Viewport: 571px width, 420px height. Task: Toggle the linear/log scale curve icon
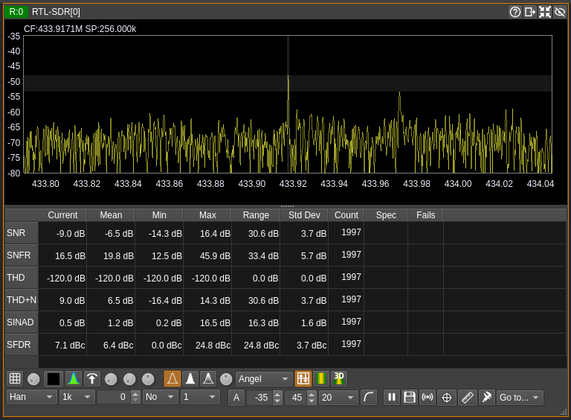369,398
